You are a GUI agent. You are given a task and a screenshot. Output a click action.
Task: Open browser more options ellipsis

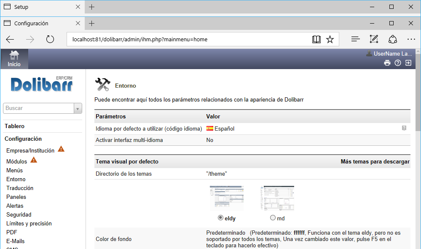pos(411,39)
